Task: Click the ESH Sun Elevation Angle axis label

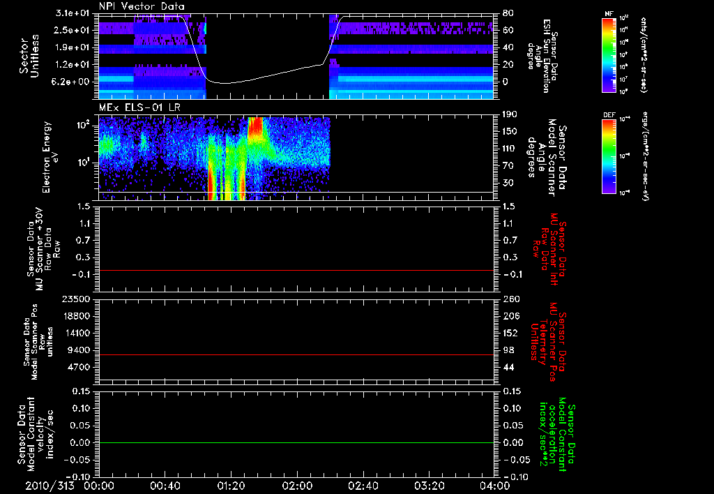Action: (544, 56)
